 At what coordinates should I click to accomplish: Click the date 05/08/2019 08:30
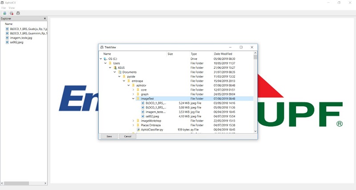(x=224, y=59)
